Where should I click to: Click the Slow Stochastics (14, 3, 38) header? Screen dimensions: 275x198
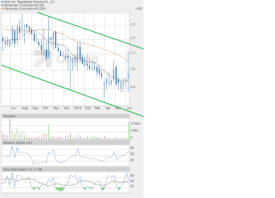coord(23,169)
